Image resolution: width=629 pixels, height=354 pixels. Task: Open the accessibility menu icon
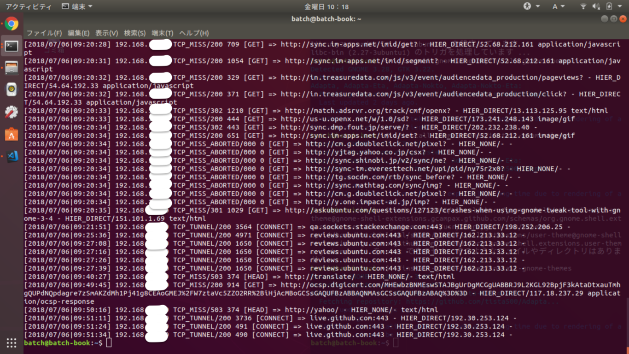(528, 6)
